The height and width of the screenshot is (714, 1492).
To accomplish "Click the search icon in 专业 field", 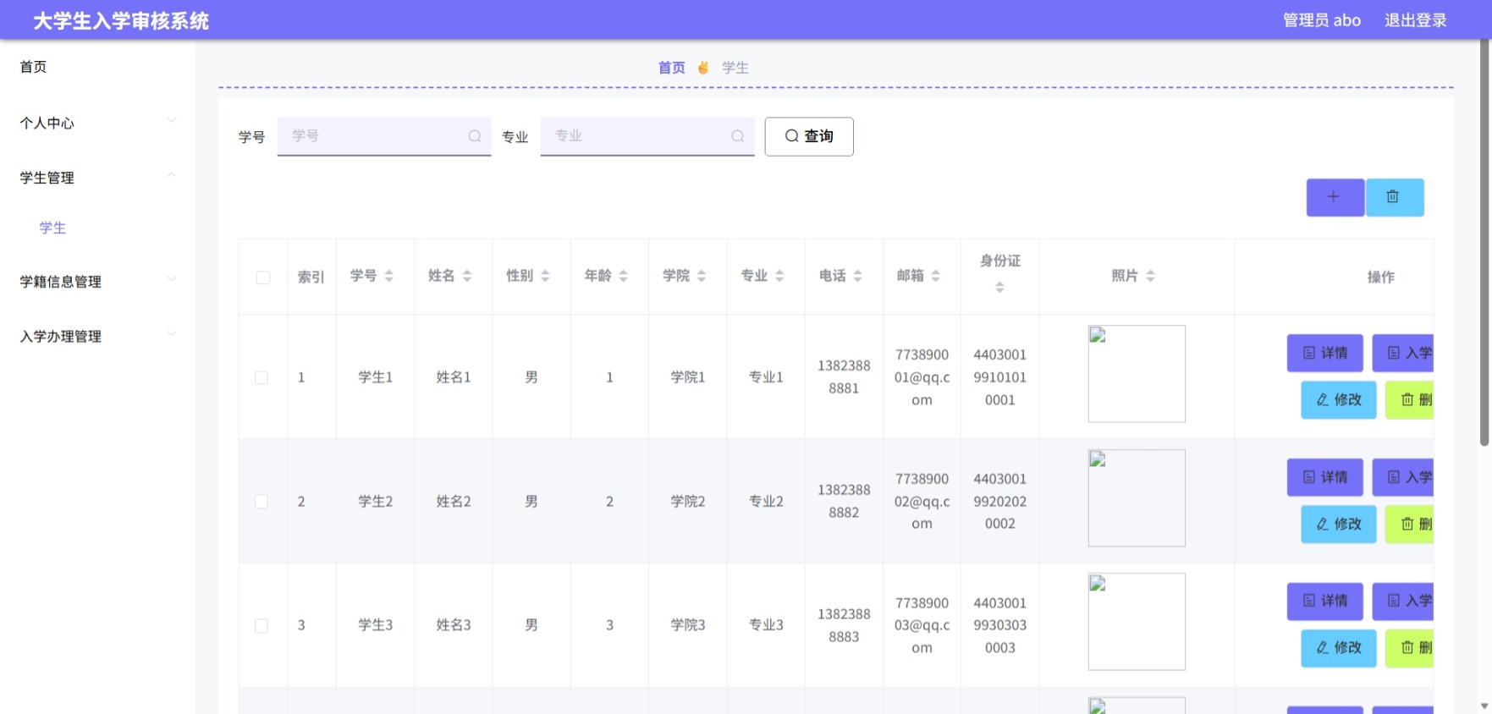I will [x=738, y=136].
